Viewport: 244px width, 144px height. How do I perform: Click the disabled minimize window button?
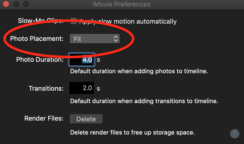coord(16,4)
